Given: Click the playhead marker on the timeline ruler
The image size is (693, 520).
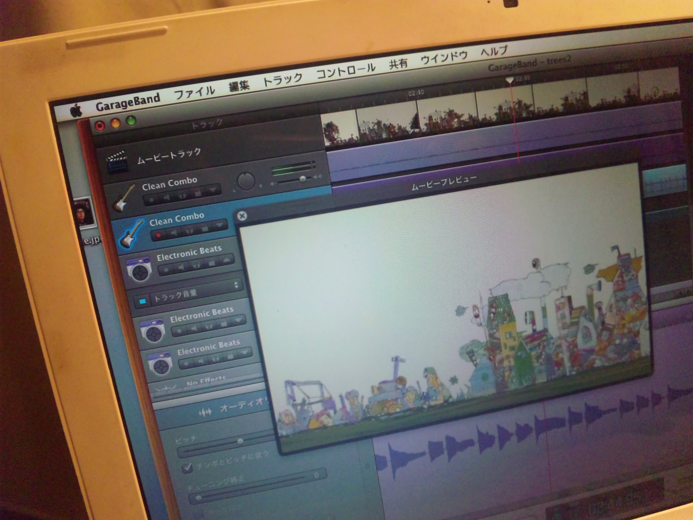Looking at the screenshot, I should (x=509, y=80).
